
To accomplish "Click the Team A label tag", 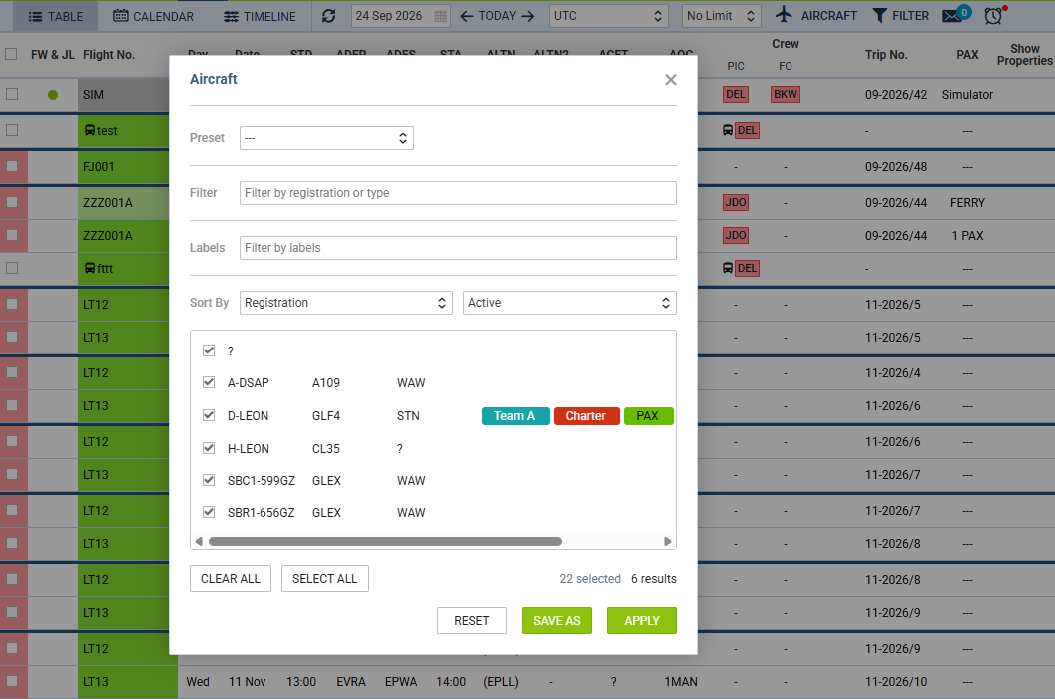I will click(x=515, y=416).
